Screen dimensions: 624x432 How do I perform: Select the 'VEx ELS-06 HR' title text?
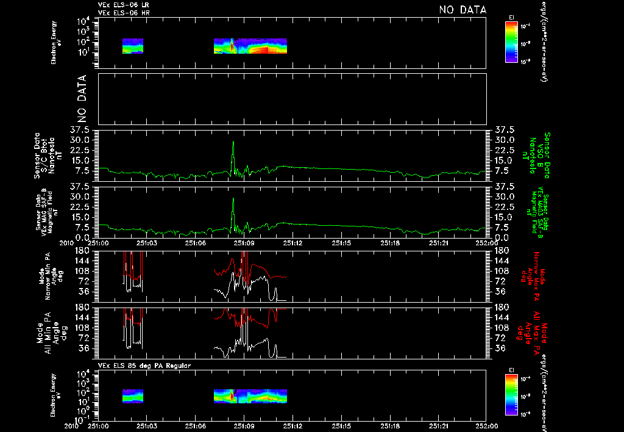(x=124, y=13)
